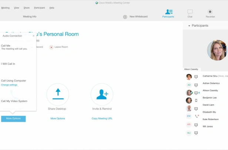Click the blue More Options button
Screen dimensions: 228x150
pyautogui.click(x=13, y=119)
